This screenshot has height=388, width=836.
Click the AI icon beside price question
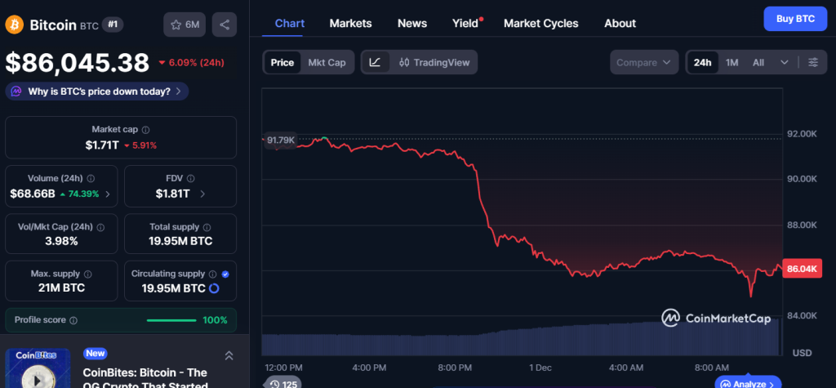[x=16, y=91]
